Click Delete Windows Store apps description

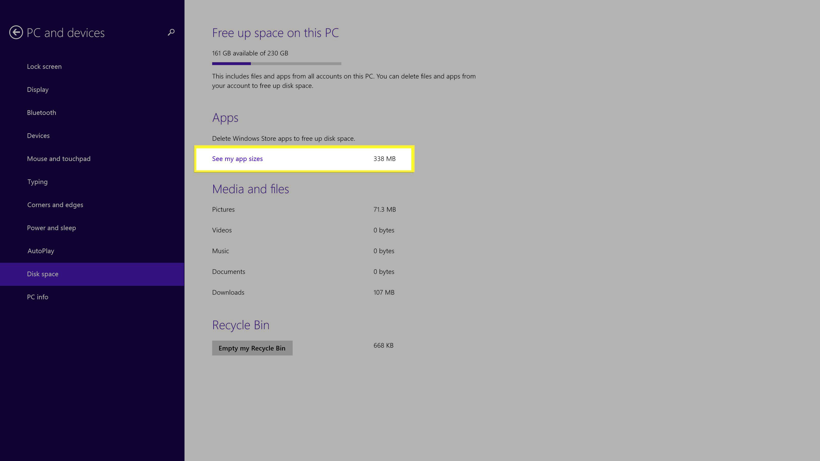283,138
